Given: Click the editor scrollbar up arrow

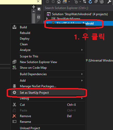Looking at the screenshot, I should click(34, 11).
